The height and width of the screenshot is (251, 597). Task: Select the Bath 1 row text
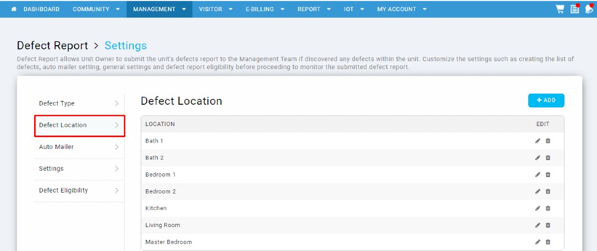[x=154, y=141]
